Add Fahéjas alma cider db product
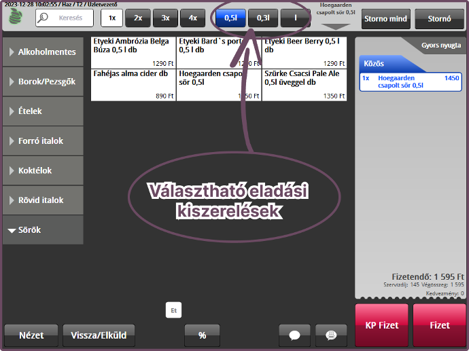This screenshot has width=469, height=351. coord(133,85)
